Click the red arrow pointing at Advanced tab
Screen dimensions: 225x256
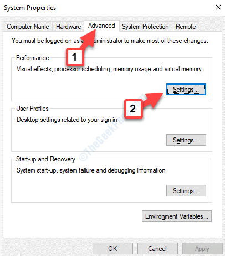click(x=89, y=39)
